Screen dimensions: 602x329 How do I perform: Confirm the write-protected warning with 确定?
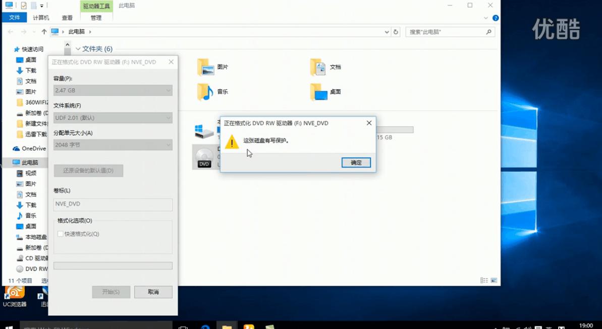coord(356,163)
